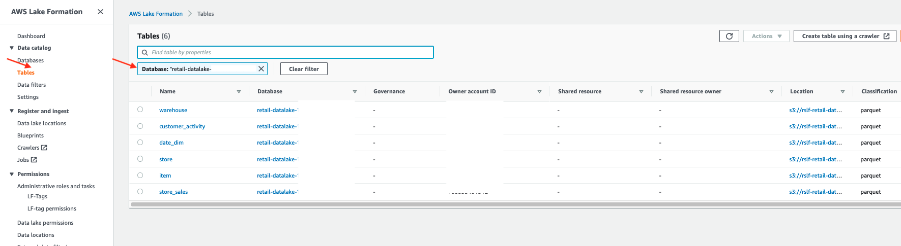Open the date_dim table link
Image resolution: width=901 pixels, height=246 pixels.
point(171,143)
